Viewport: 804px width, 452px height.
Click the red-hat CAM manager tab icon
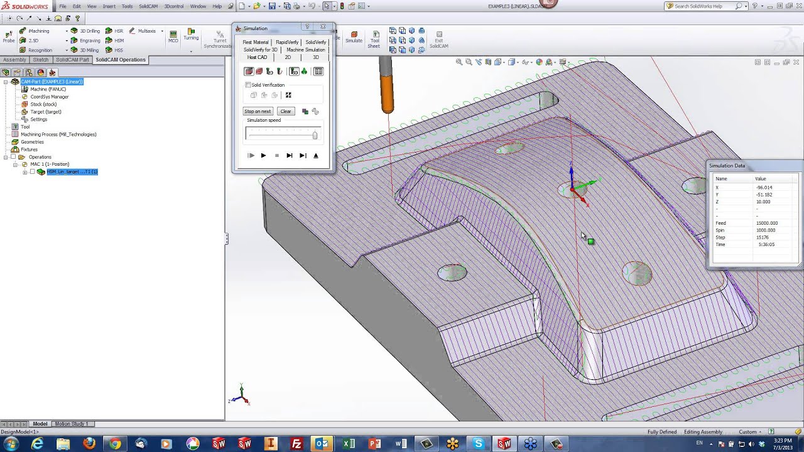click(53, 72)
